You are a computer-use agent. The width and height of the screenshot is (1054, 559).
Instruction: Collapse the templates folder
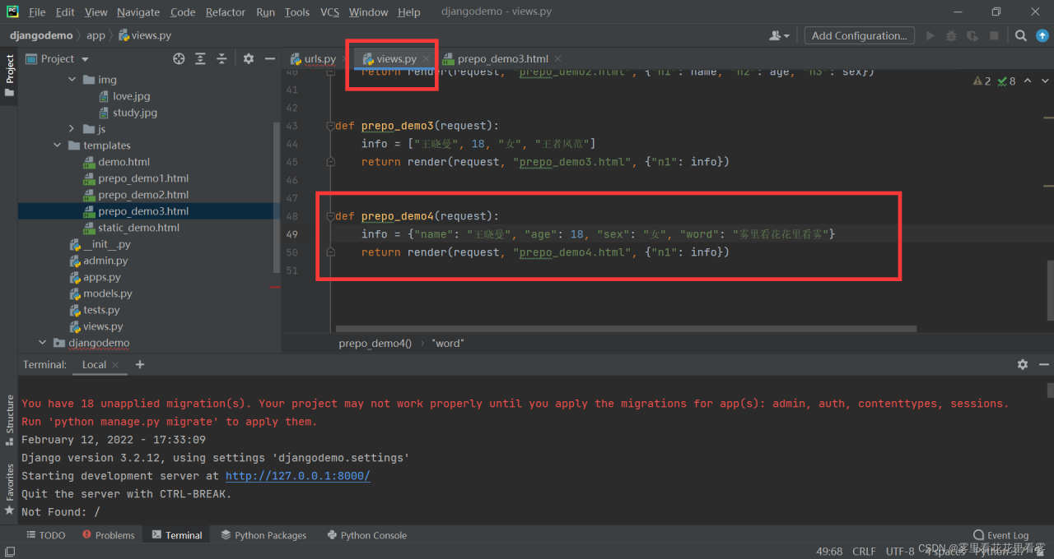click(x=58, y=146)
